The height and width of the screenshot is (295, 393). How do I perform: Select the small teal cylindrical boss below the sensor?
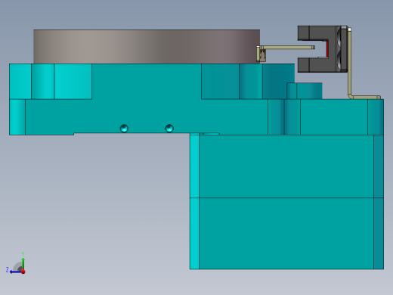[305, 91]
